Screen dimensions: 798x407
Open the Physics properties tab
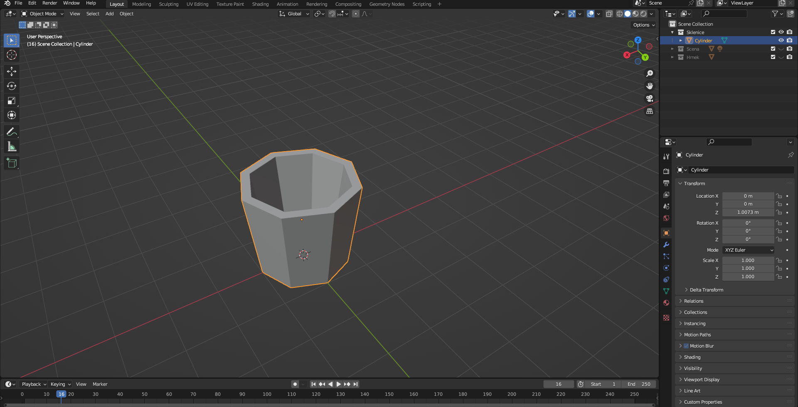coord(666,268)
